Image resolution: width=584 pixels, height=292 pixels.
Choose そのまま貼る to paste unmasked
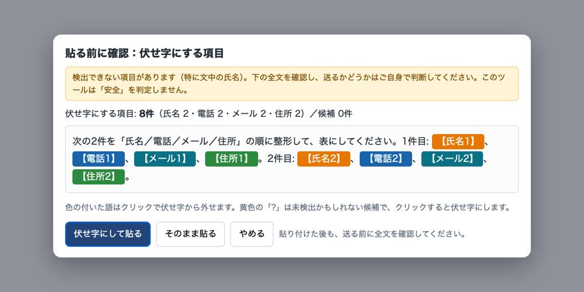click(x=190, y=234)
